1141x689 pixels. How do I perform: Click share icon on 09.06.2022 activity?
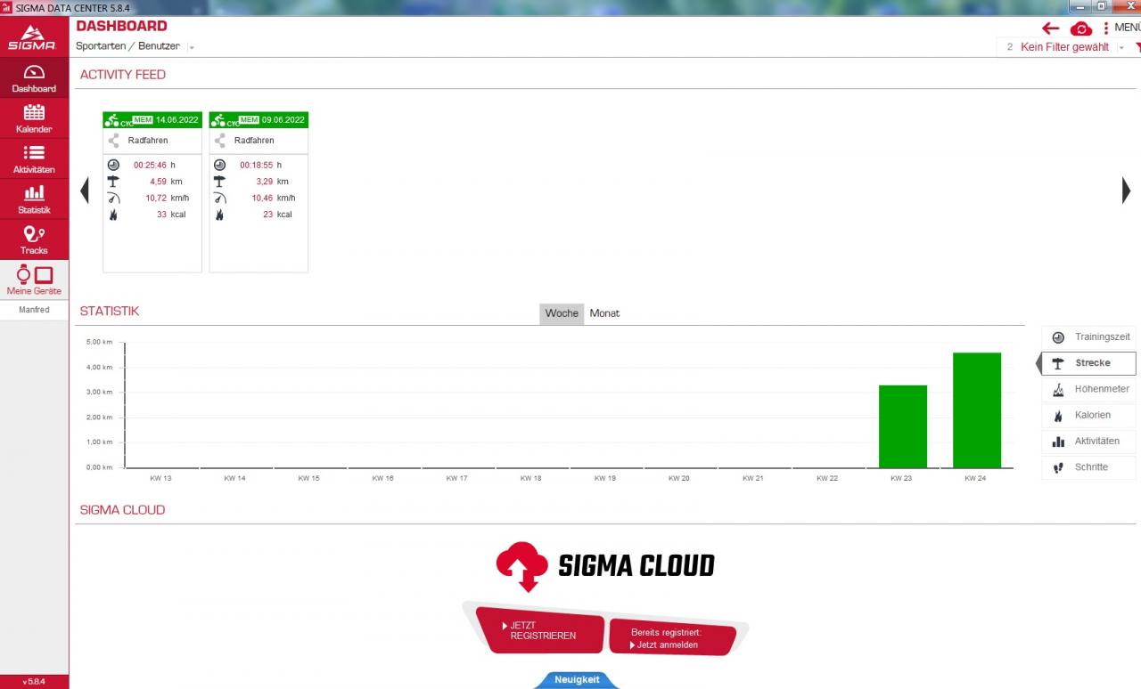point(220,141)
